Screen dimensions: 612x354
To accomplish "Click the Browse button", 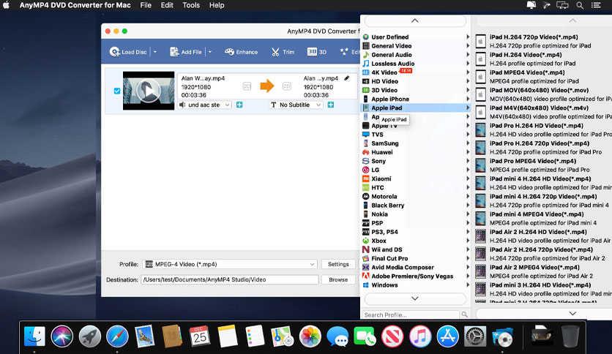I will click(338, 279).
